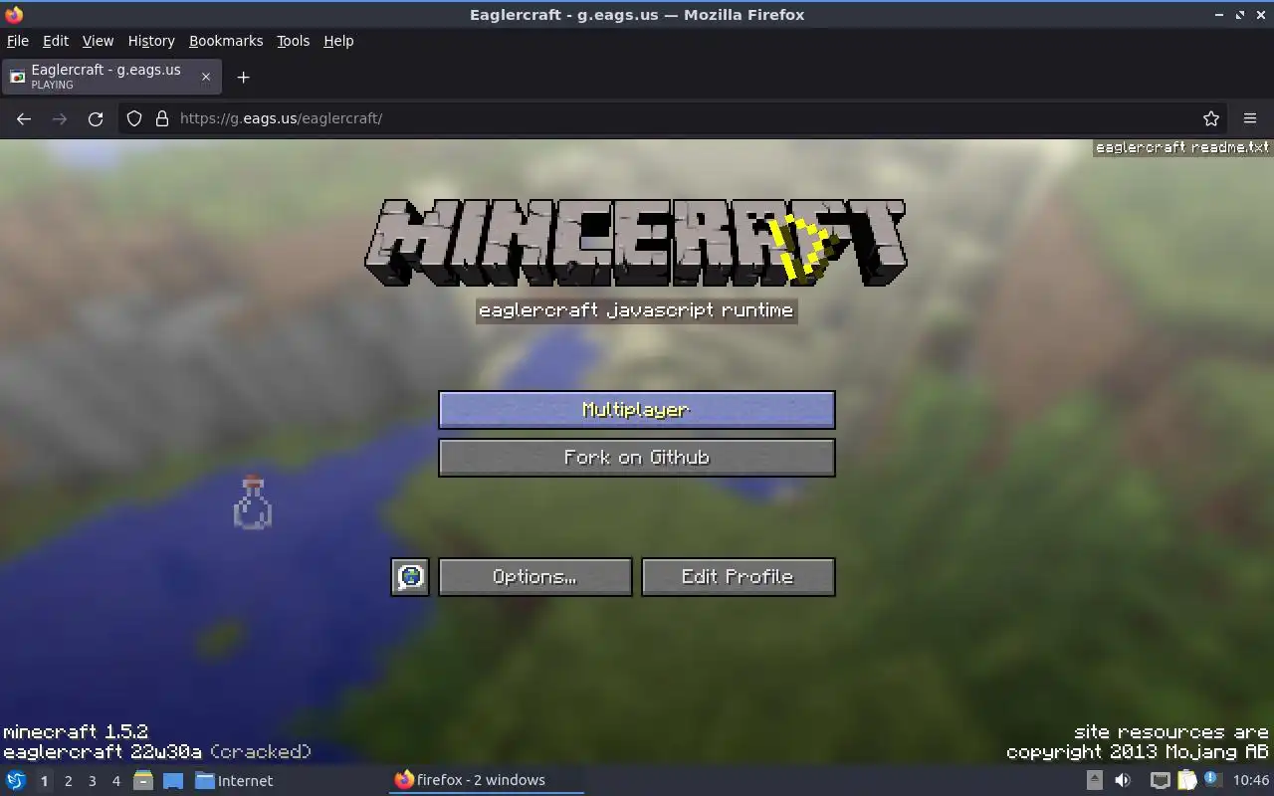Open the Firefox hamburger application menu

coord(1250,118)
